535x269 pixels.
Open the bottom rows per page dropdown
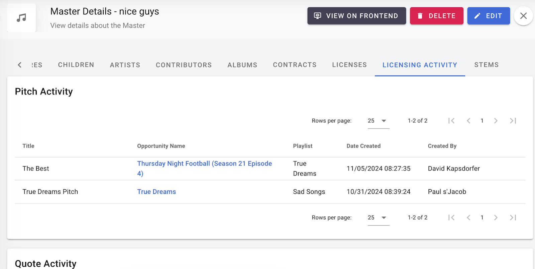[x=378, y=218]
